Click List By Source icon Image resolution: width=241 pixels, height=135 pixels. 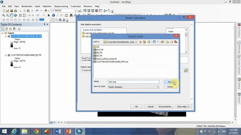tap(6, 28)
